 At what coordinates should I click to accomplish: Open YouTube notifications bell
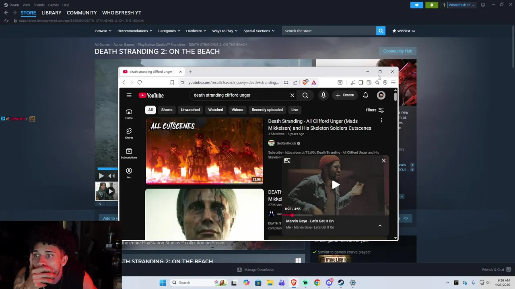pyautogui.click(x=365, y=95)
